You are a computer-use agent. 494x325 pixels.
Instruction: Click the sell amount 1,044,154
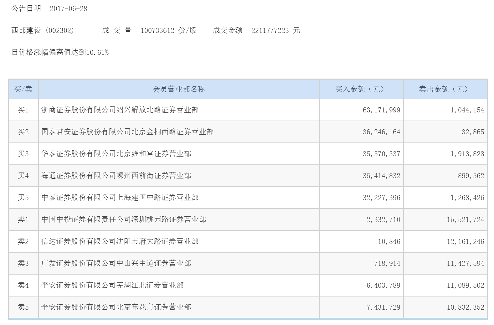point(467,110)
